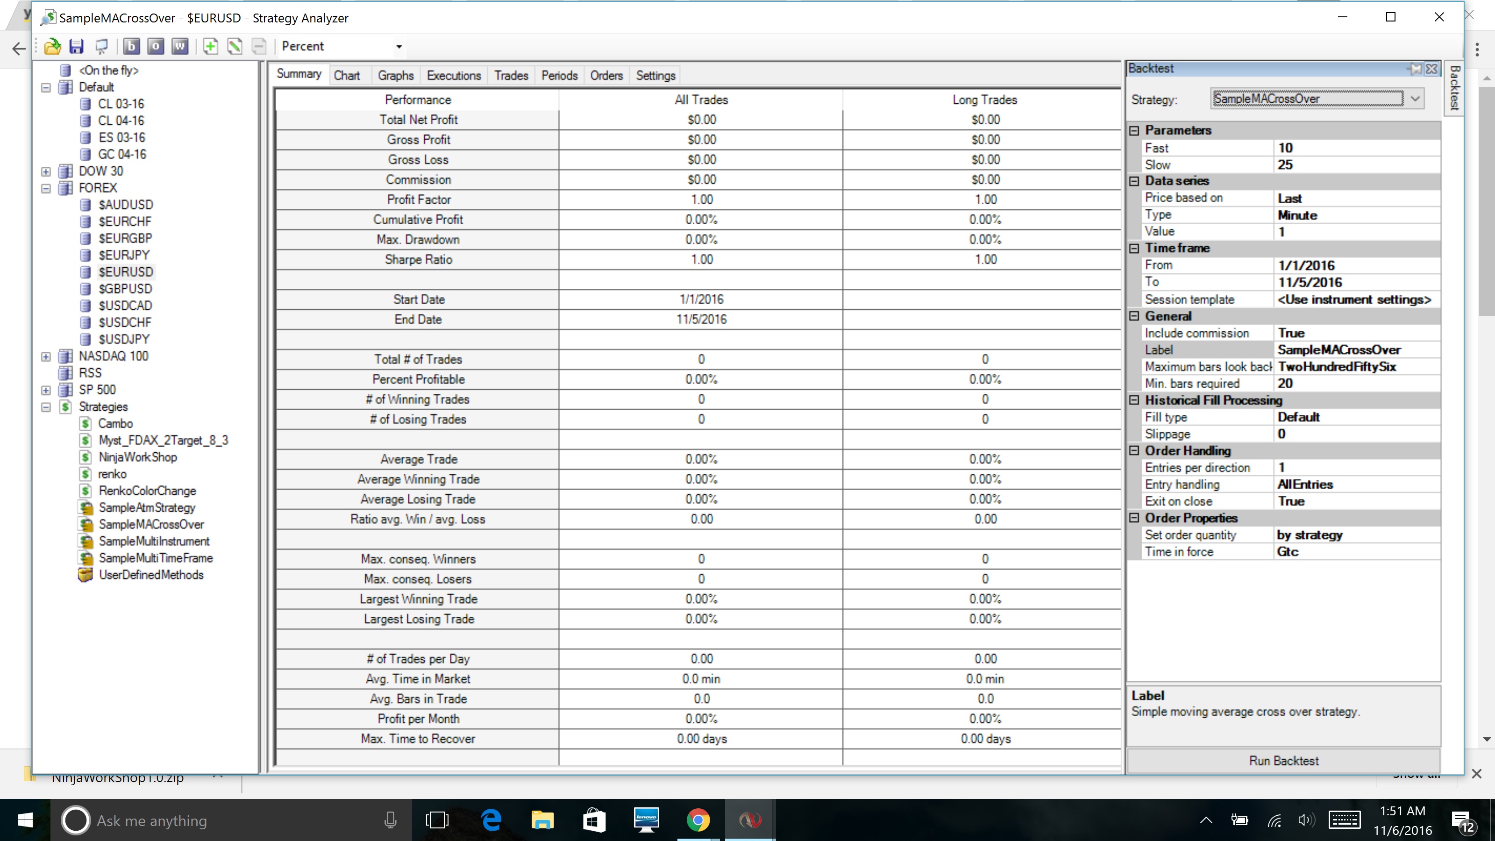Open the Percent display mode dropdown

tap(399, 46)
